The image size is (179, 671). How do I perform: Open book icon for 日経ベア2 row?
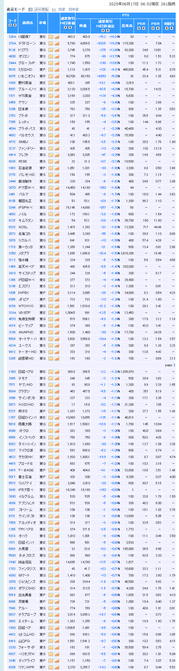[51, 372]
